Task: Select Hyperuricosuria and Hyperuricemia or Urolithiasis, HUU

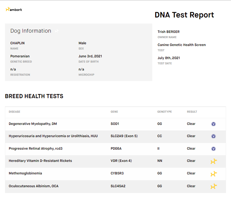Action: click(53, 136)
